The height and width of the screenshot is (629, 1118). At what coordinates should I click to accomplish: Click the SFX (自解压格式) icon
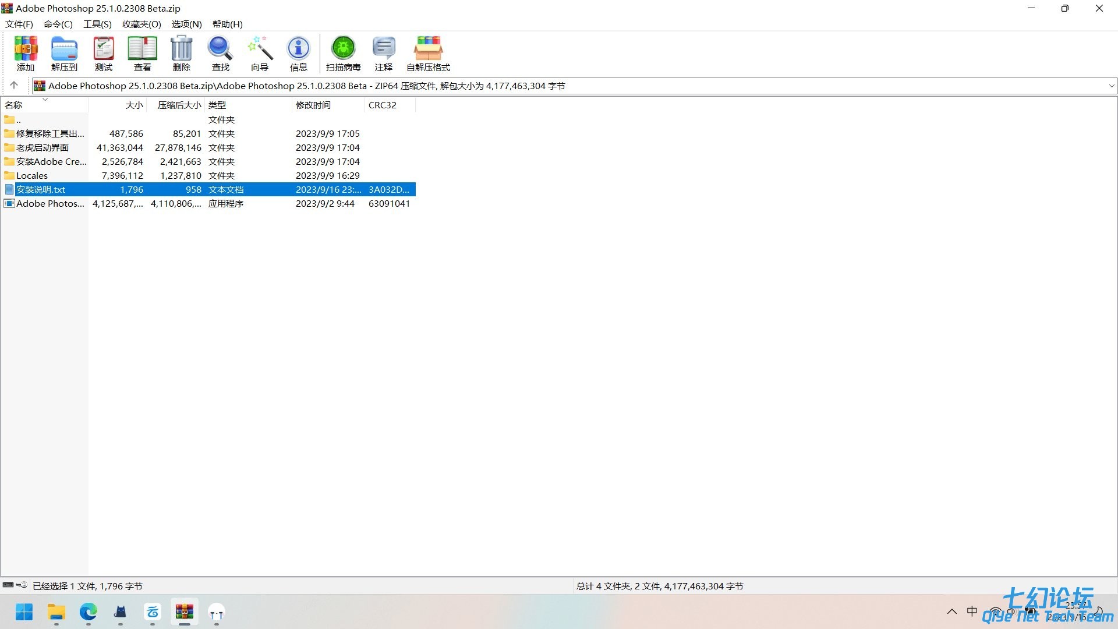[429, 54]
